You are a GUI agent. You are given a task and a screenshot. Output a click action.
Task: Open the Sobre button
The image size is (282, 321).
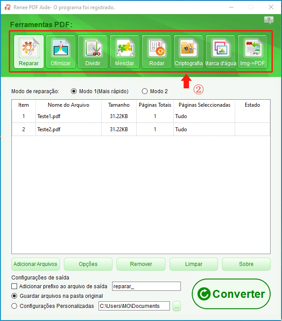click(x=246, y=264)
